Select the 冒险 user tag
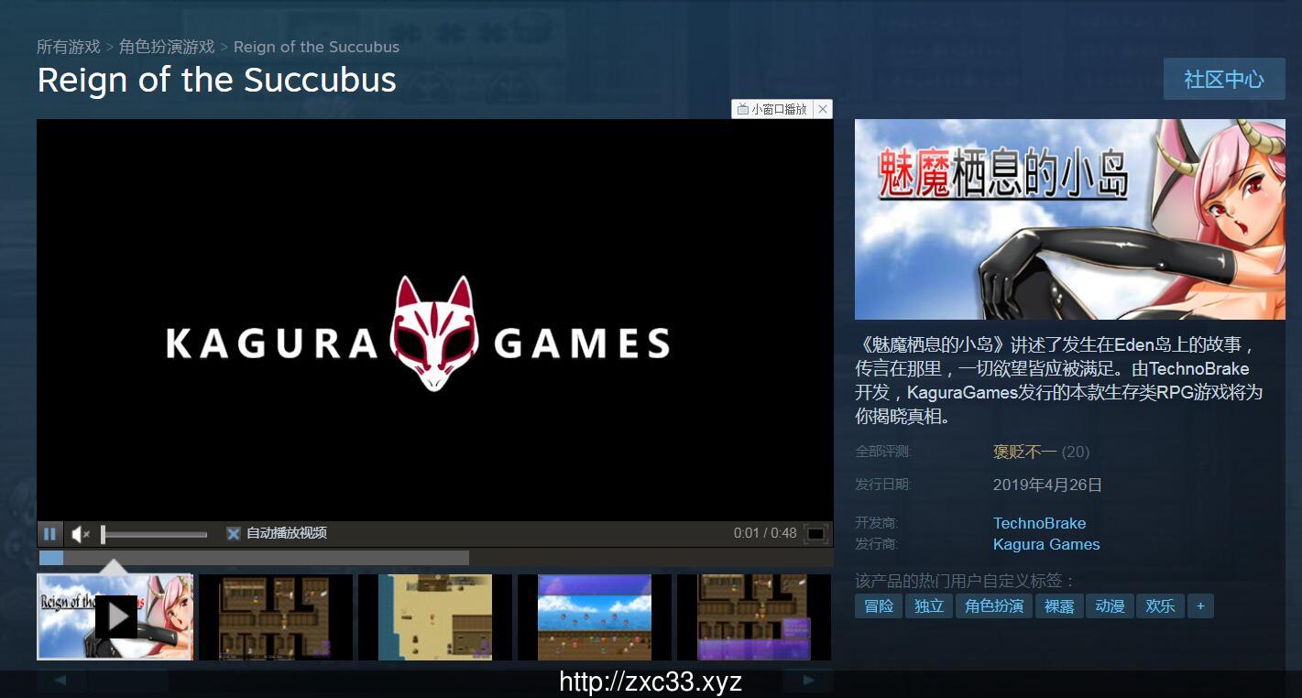1302x698 pixels. (878, 605)
